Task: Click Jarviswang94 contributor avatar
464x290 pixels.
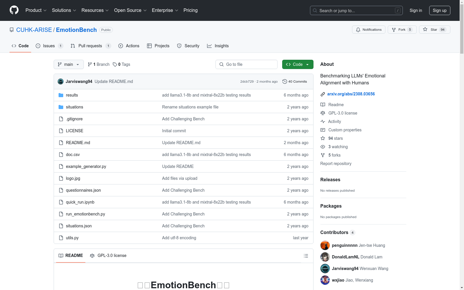Action: tap(325, 269)
